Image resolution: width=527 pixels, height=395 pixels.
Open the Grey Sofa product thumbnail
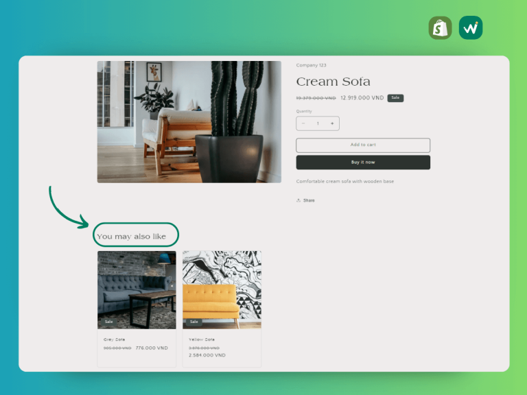click(x=137, y=290)
